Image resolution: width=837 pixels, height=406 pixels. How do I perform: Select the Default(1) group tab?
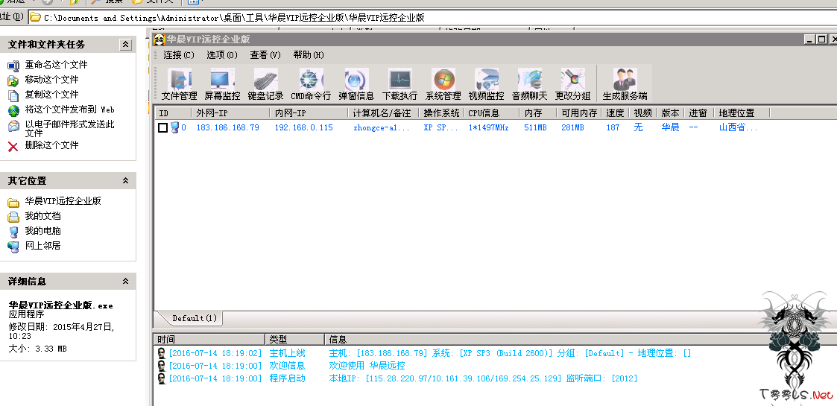click(195, 319)
